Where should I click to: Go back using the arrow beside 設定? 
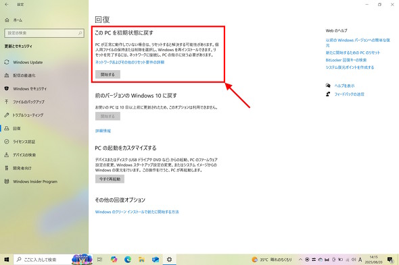pos(7,4)
